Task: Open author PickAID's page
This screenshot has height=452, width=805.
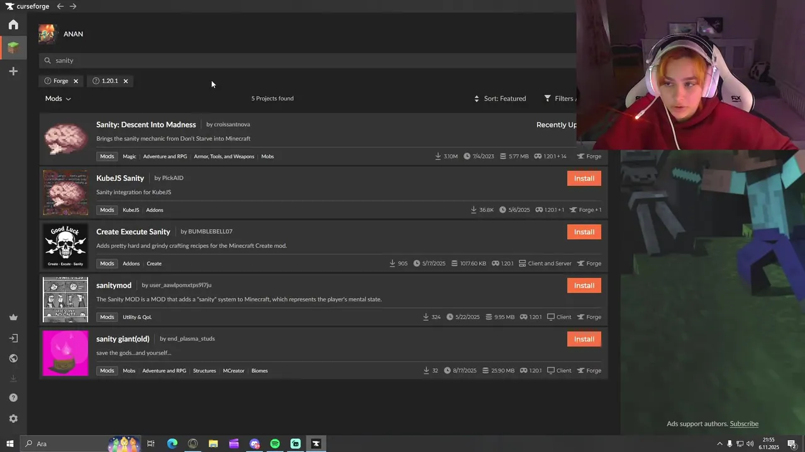Action: click(x=173, y=178)
